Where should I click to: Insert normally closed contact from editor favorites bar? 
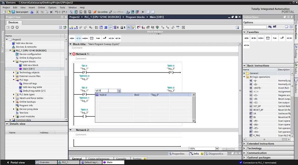(79, 38)
